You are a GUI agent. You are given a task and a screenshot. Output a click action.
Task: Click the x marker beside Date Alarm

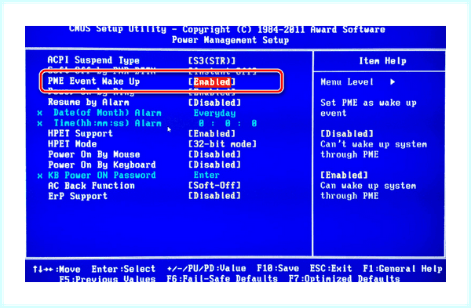[x=40, y=114]
